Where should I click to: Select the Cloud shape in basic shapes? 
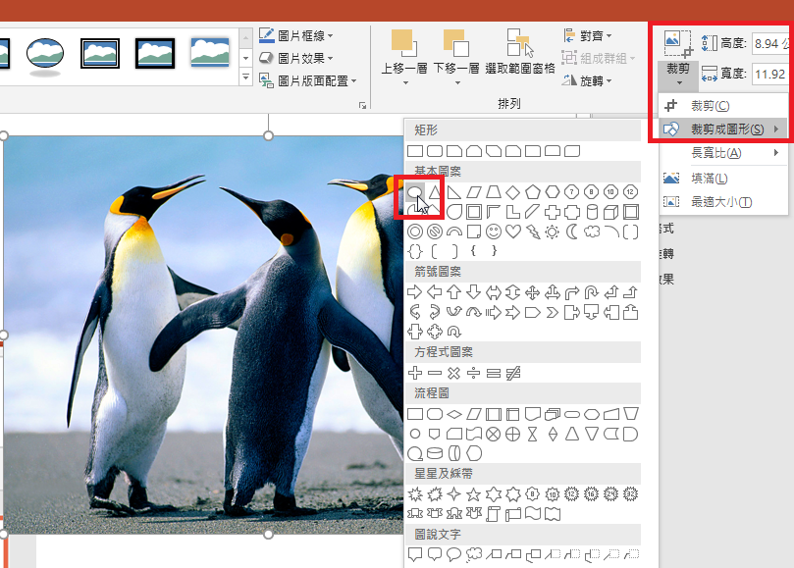click(592, 232)
